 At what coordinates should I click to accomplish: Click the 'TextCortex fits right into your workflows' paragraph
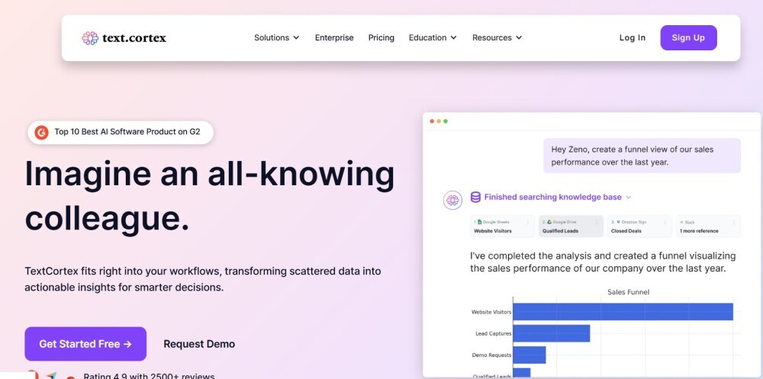pos(203,279)
